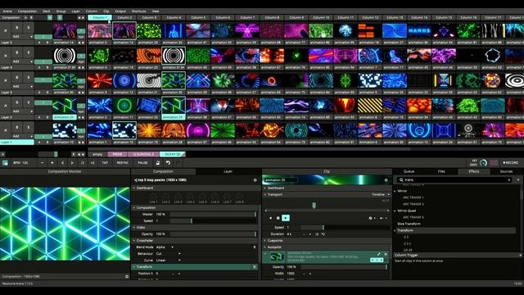Nudge tempo forward with right arrow

[73, 163]
